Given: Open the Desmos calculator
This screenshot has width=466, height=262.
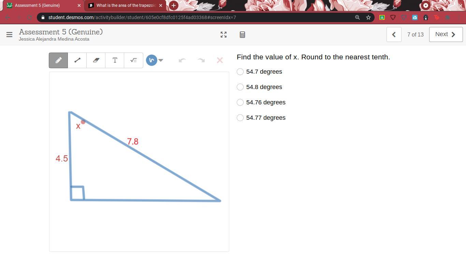Looking at the screenshot, I should (242, 34).
